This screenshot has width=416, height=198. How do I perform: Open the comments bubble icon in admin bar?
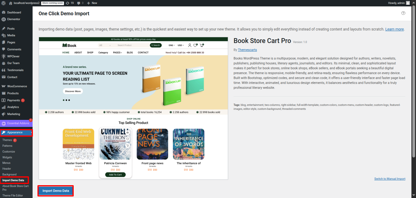coord(79,3)
